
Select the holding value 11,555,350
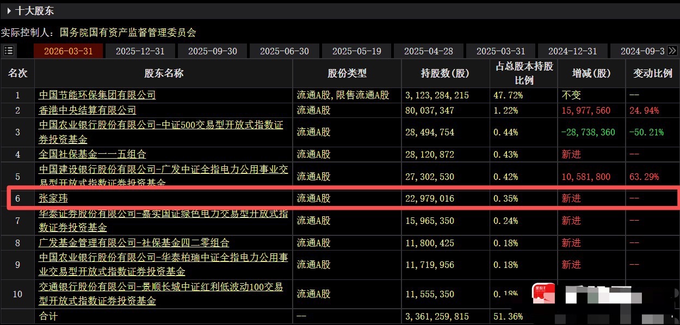tap(430, 294)
